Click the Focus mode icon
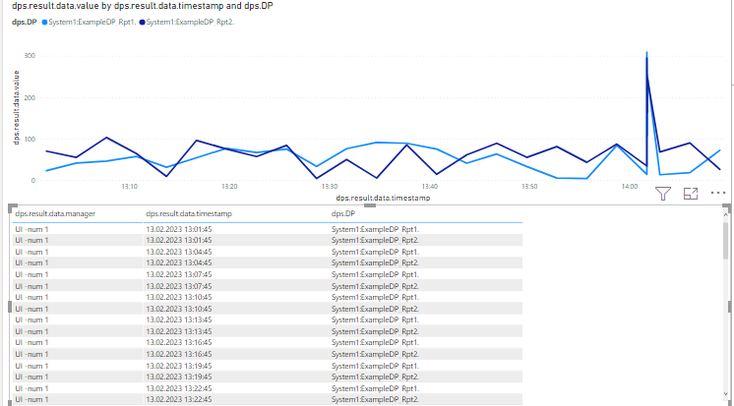Image resolution: width=734 pixels, height=406 pixels. pyautogui.click(x=690, y=194)
